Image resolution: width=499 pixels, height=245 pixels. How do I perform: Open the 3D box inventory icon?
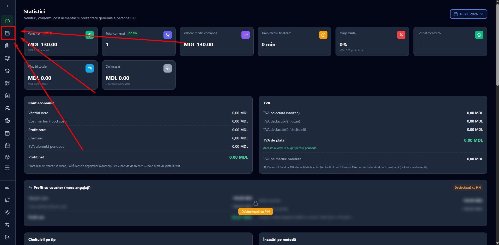tap(7, 157)
